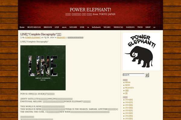The image size is (181, 120).
Task: Click the Power Elephant logo image
Action: point(142,51)
